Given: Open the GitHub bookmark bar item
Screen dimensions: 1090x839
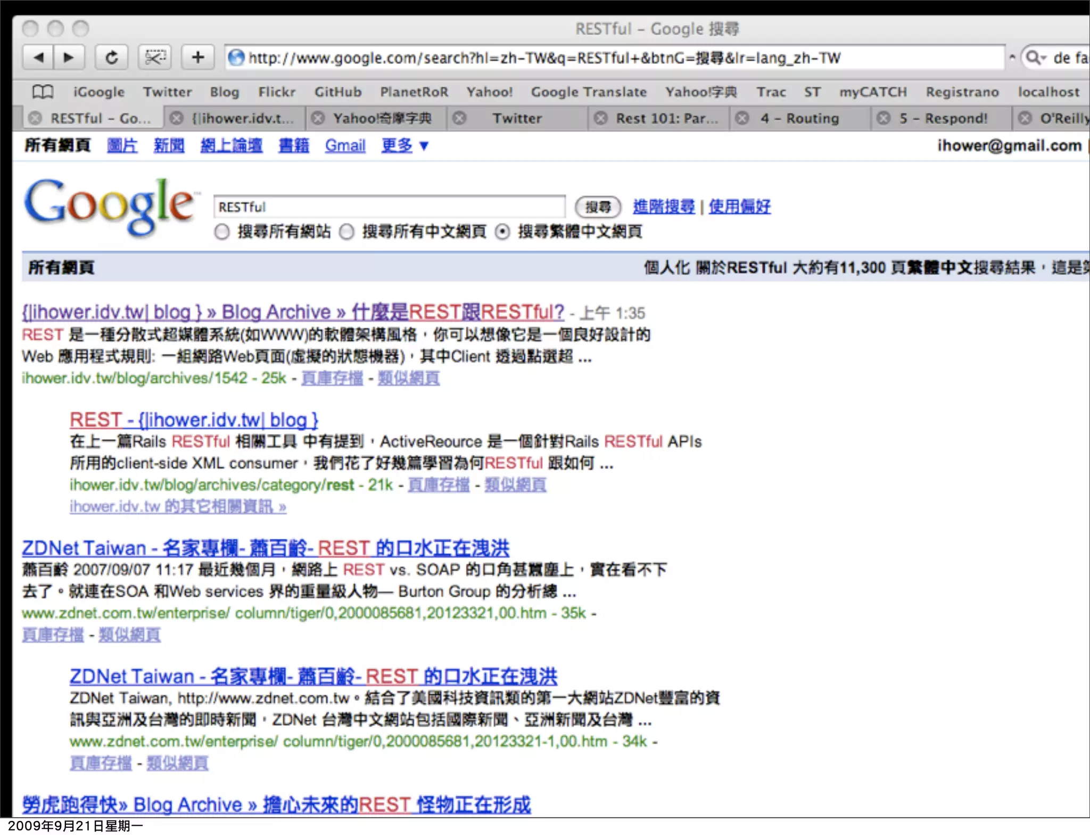Looking at the screenshot, I should (x=337, y=92).
